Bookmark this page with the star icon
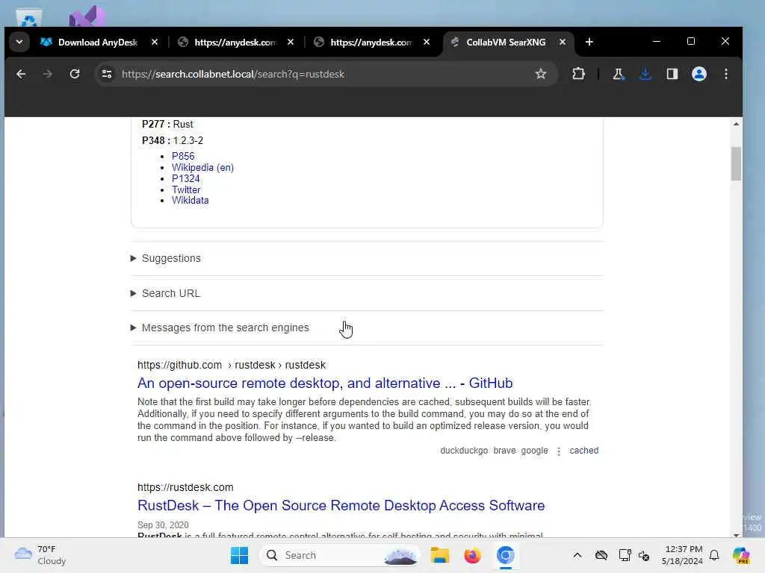 pyautogui.click(x=541, y=74)
